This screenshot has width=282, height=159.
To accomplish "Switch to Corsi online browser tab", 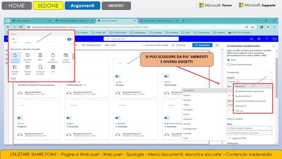I will (x=159, y=21).
